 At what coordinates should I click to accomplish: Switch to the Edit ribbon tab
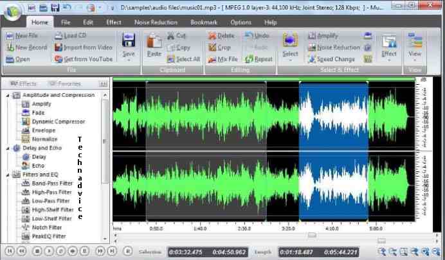(x=88, y=22)
